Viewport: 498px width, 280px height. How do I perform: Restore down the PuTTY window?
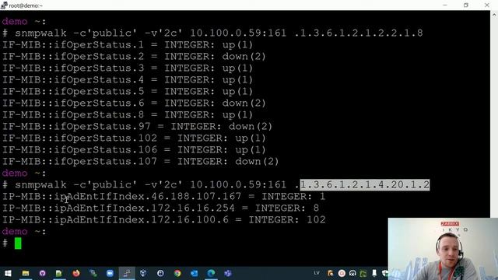pyautogui.click(x=466, y=5)
